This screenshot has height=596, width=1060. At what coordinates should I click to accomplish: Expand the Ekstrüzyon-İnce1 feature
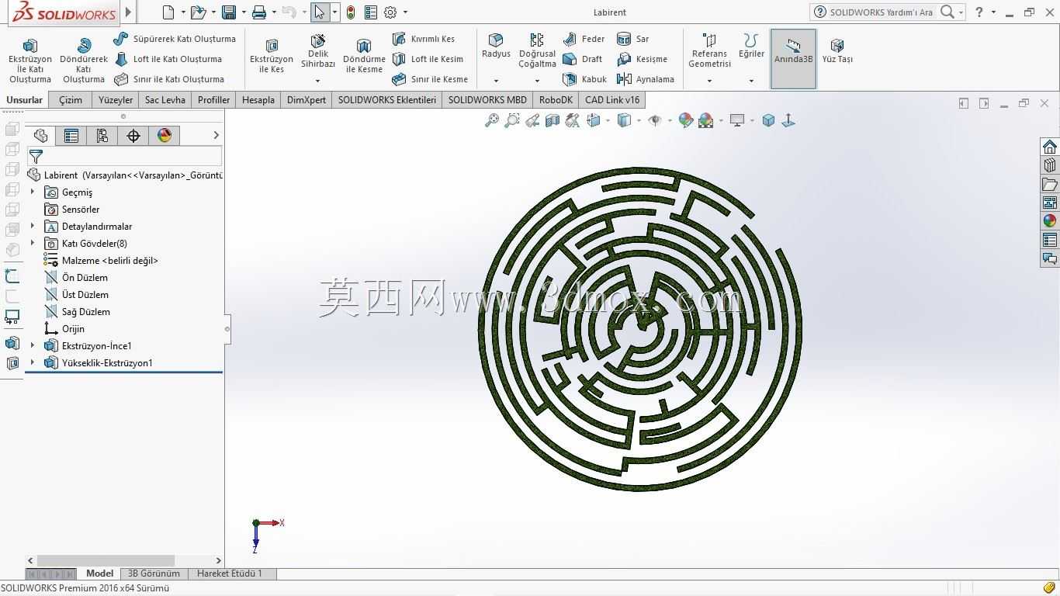pos(33,345)
